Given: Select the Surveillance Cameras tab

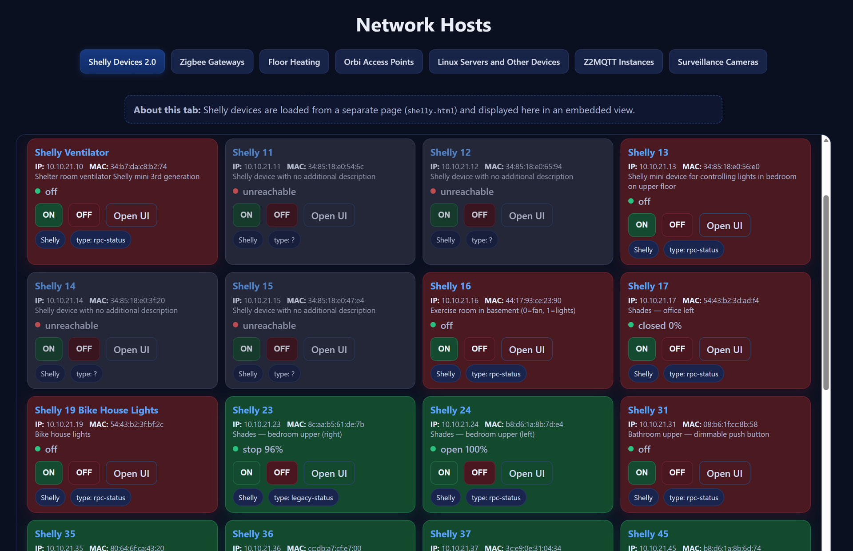Looking at the screenshot, I should click(717, 62).
